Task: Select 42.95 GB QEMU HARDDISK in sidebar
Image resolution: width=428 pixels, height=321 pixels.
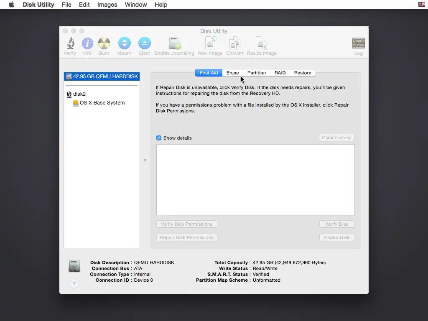Action: tap(102, 76)
